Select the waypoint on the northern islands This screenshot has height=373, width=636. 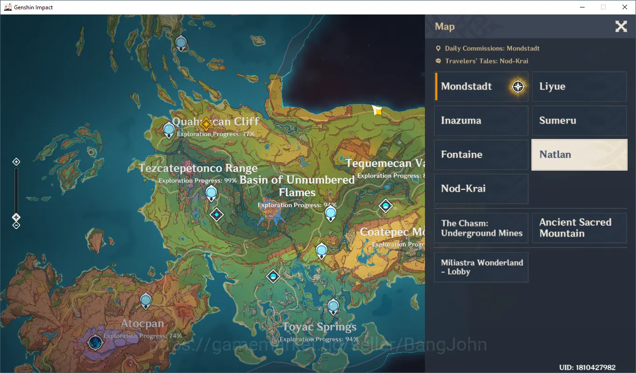tap(181, 44)
